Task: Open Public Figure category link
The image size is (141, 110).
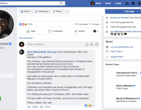Action: click(x=116, y=51)
